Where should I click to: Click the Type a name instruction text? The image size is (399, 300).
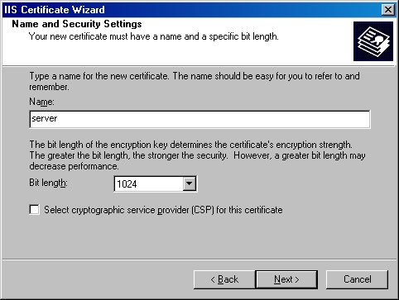click(x=195, y=81)
